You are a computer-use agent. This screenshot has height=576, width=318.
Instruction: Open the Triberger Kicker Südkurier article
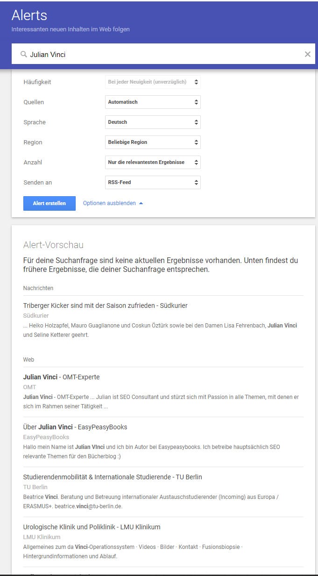coord(105,306)
